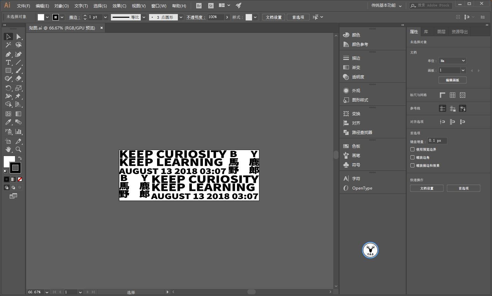The width and height of the screenshot is (492, 296).
Task: Select the Slice tool
Action: pyautogui.click(x=18, y=141)
